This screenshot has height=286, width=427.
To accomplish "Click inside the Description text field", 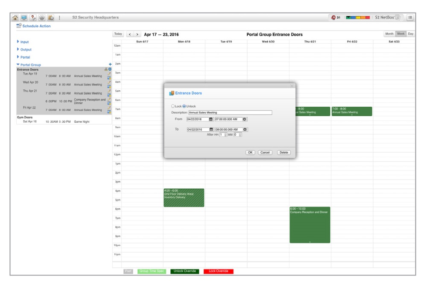I will pyautogui.click(x=231, y=112).
